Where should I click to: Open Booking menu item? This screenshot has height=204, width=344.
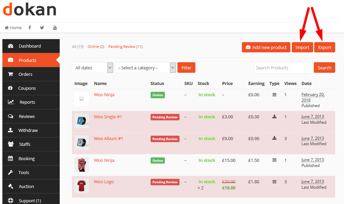click(31, 158)
